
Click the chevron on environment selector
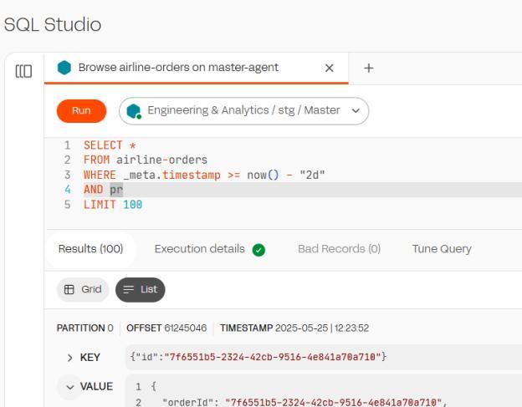356,110
